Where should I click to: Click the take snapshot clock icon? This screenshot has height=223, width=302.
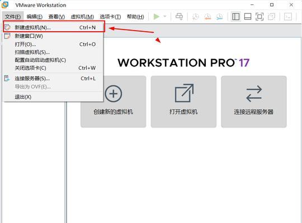tap(196, 17)
